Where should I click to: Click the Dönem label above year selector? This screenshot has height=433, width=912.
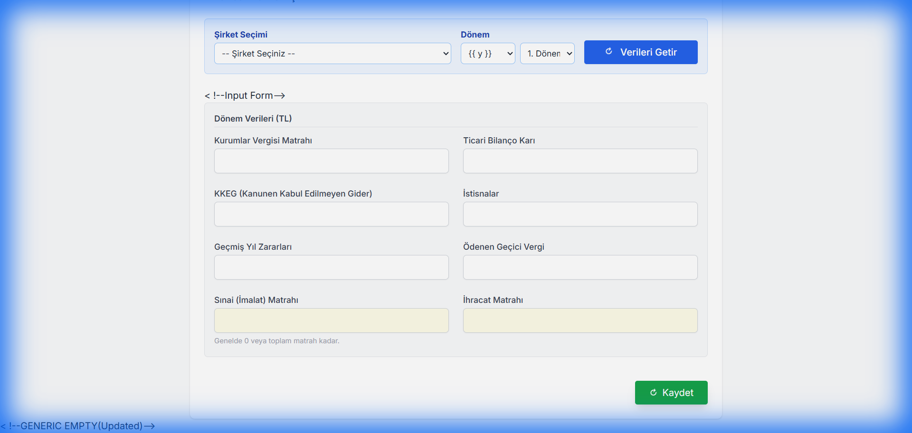tap(475, 35)
